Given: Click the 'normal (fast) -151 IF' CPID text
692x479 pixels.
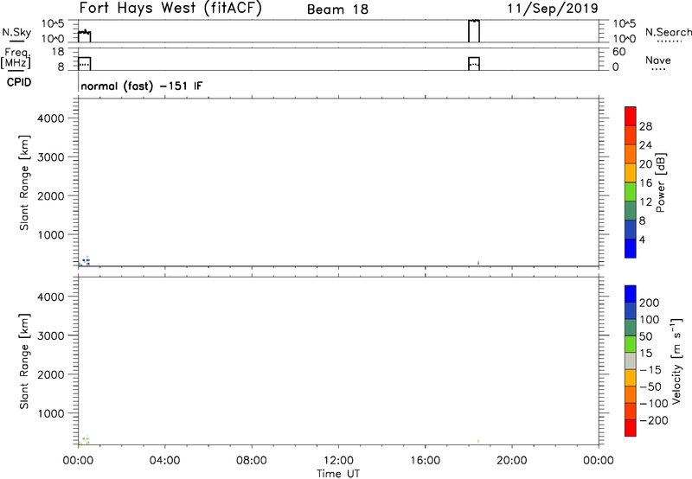Looking at the screenshot, I should click(142, 86).
